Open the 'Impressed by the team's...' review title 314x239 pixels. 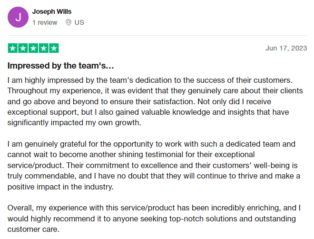click(61, 66)
